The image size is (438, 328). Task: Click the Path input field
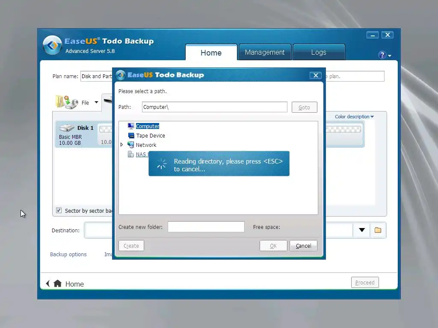click(215, 107)
